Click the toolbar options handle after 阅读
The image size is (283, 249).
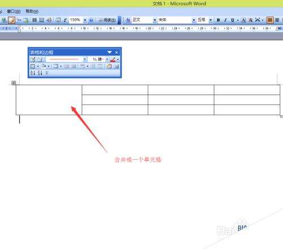[x=119, y=20]
